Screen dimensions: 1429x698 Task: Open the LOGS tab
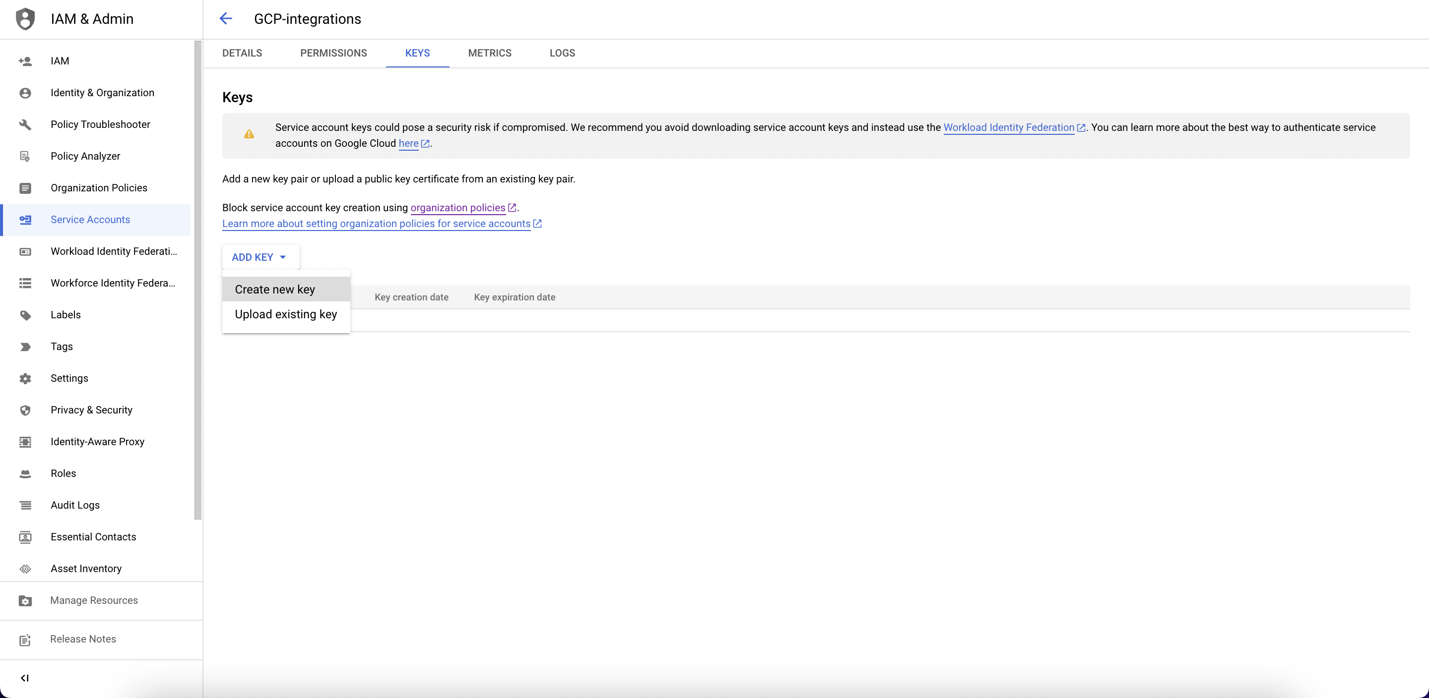point(562,53)
